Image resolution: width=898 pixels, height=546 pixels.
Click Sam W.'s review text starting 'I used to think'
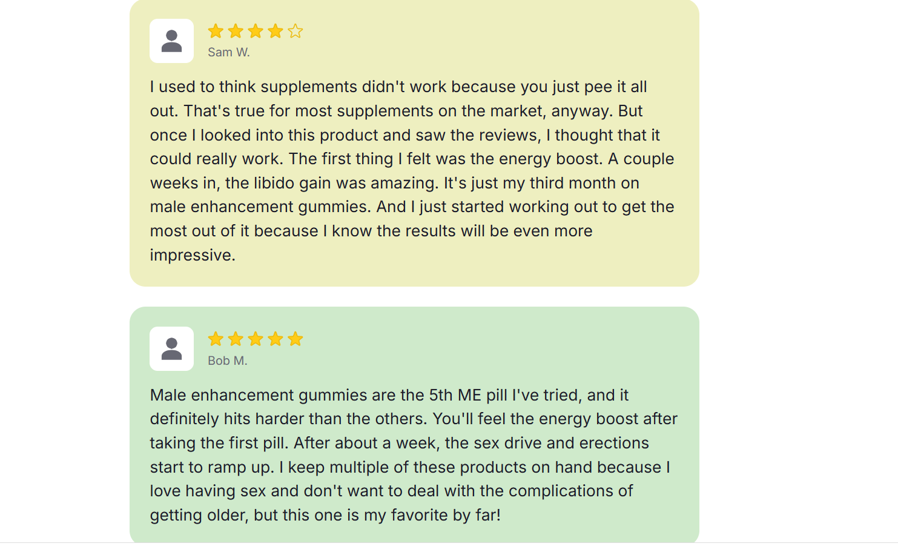tap(412, 171)
